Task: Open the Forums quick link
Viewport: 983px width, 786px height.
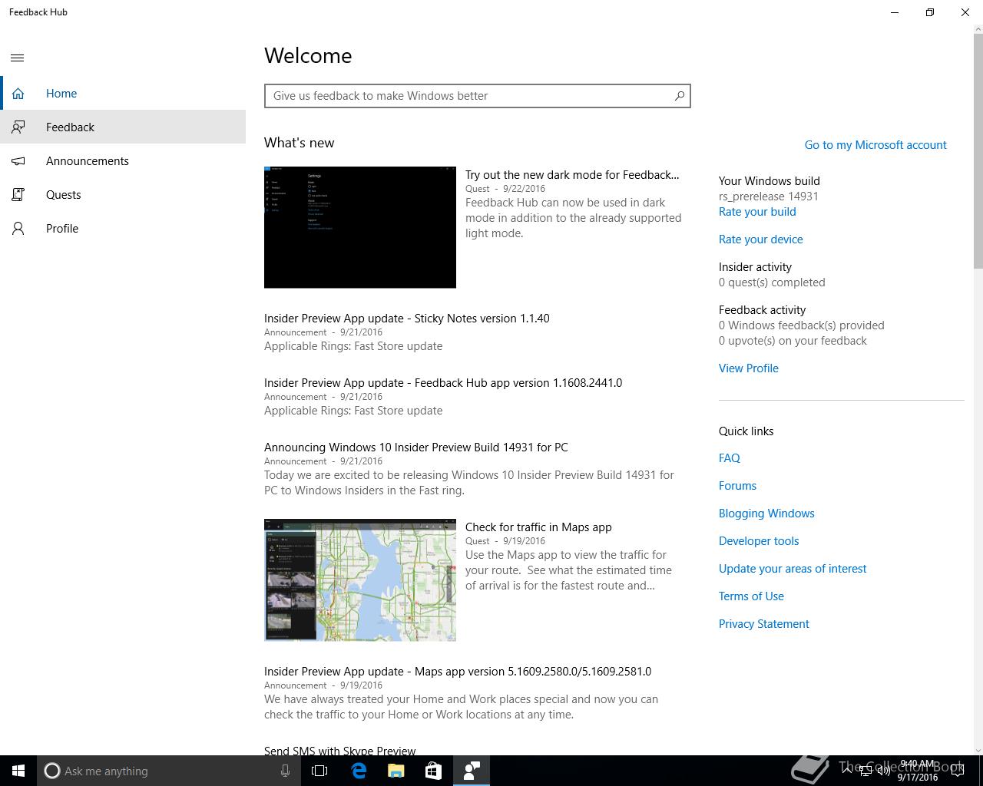Action: pyautogui.click(x=737, y=486)
